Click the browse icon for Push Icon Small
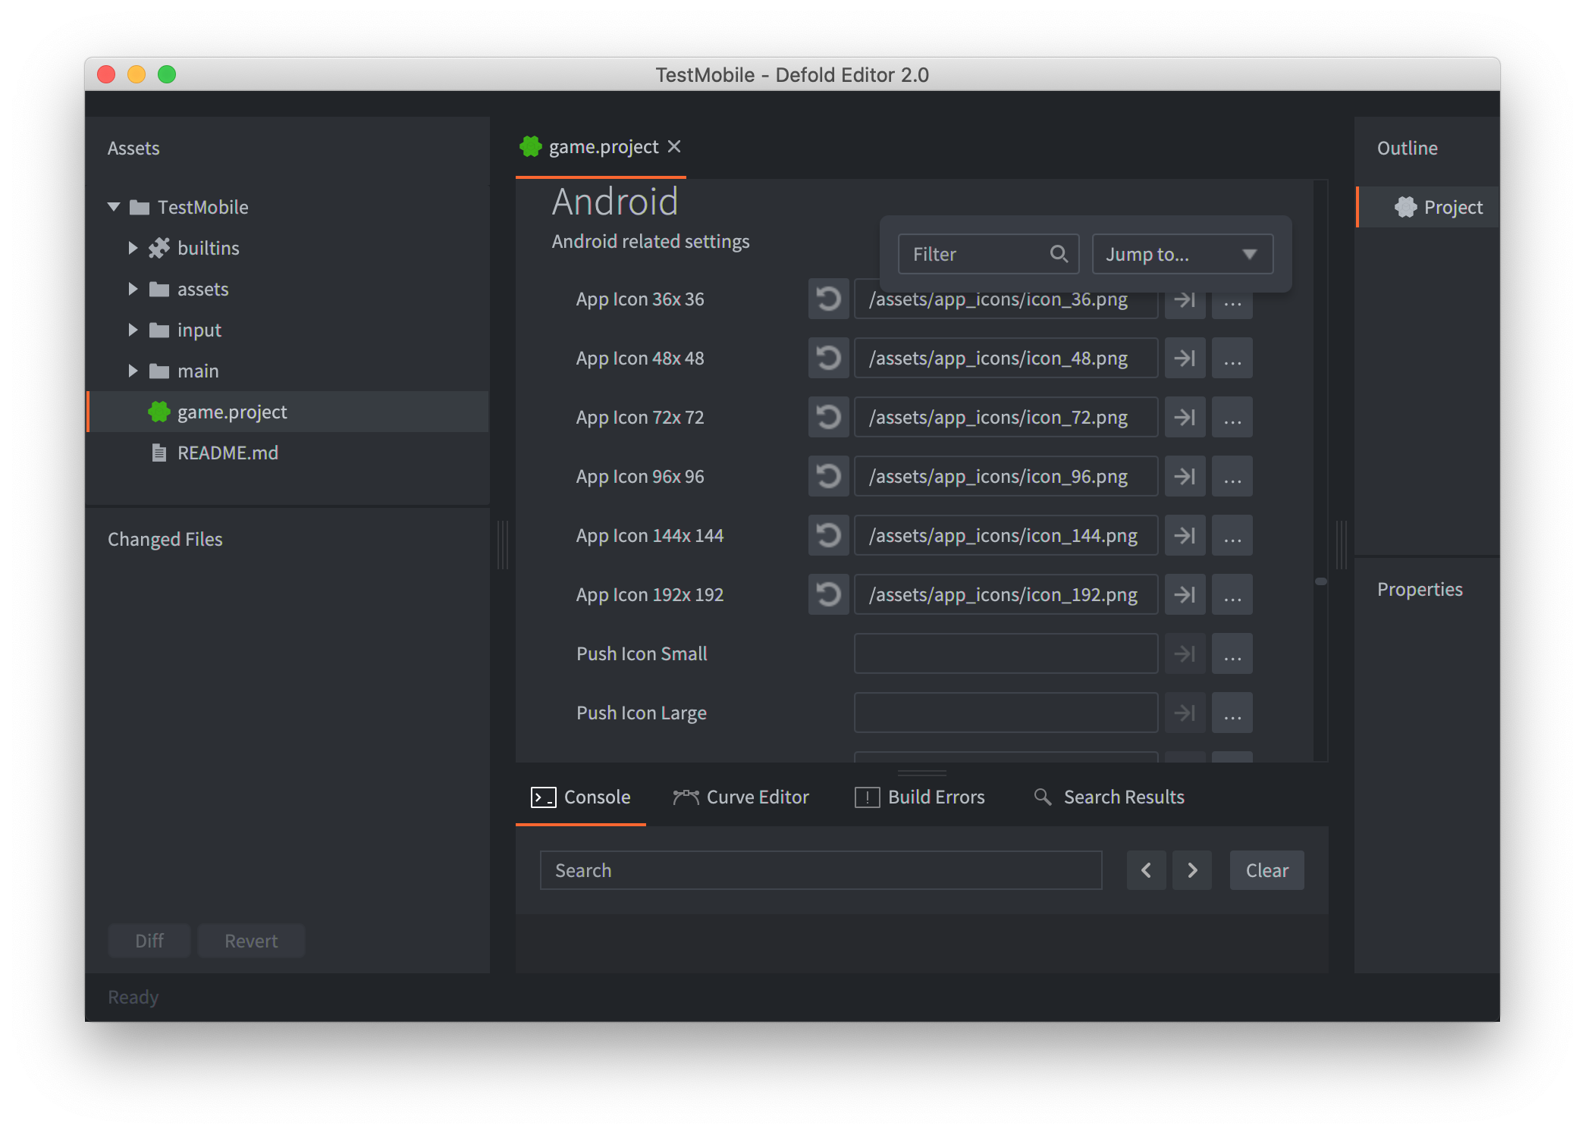This screenshot has height=1134, width=1585. [1232, 653]
